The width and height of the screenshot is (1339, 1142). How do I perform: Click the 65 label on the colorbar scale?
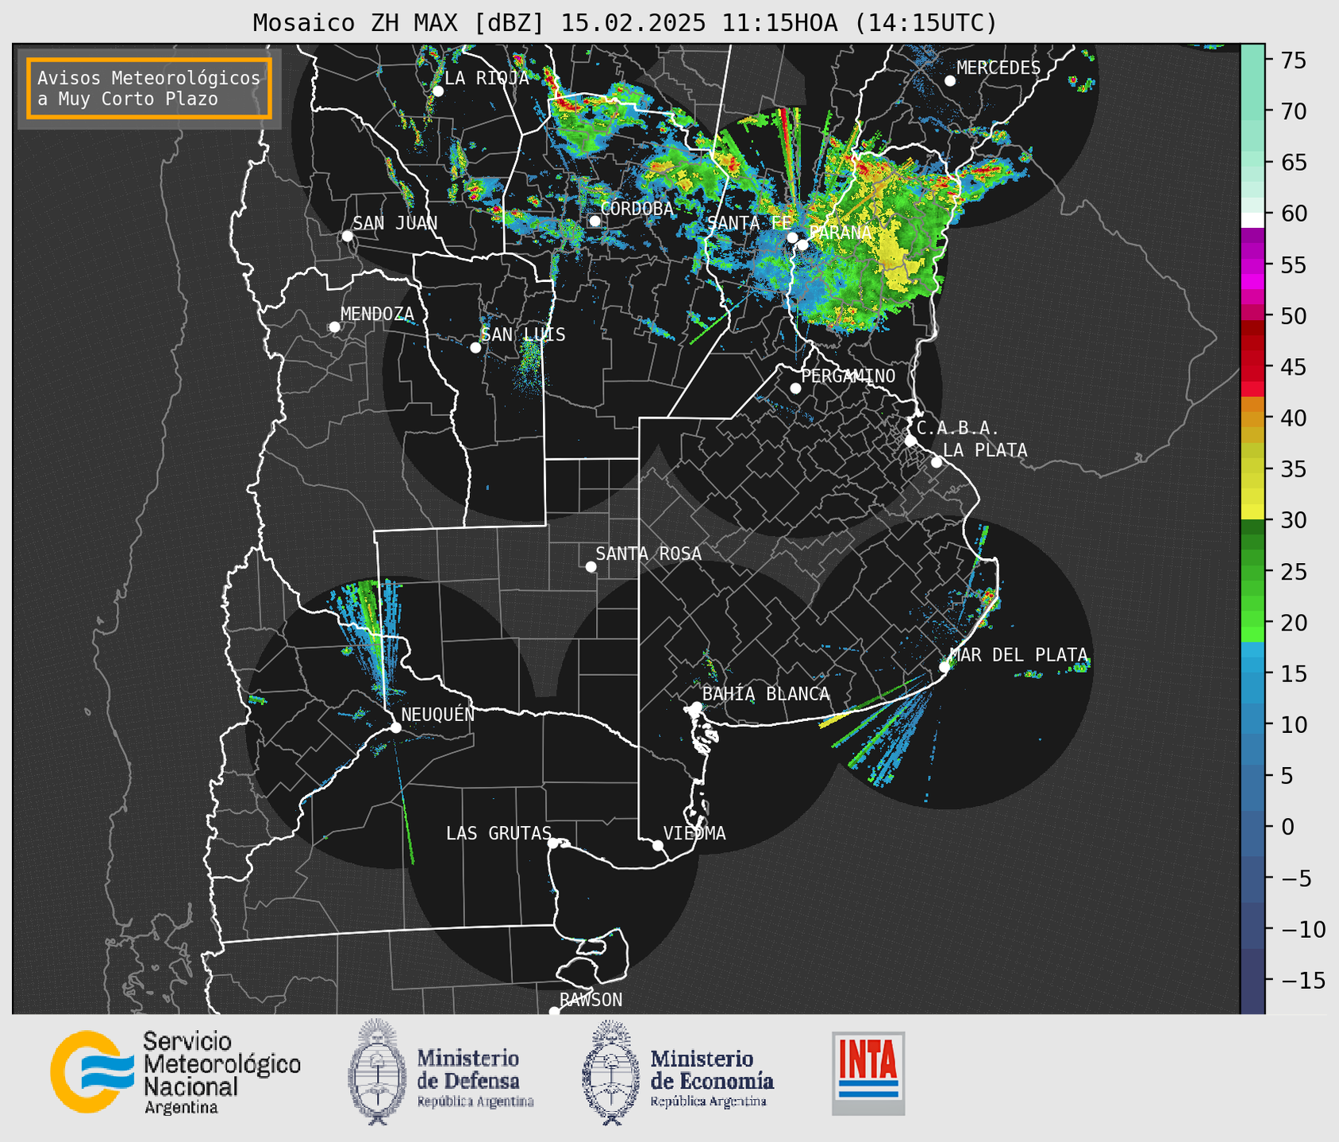[1293, 163]
